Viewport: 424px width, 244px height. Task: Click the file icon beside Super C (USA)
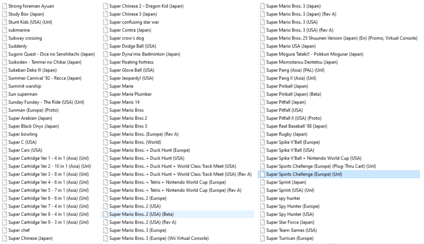[x=5, y=142]
